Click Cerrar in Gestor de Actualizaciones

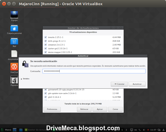pos(115,109)
